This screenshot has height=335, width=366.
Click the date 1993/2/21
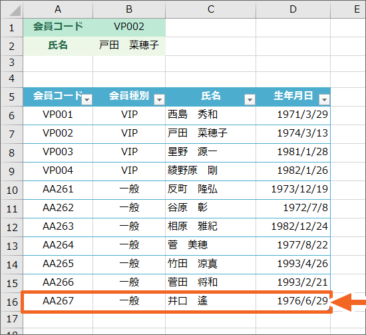point(303,282)
